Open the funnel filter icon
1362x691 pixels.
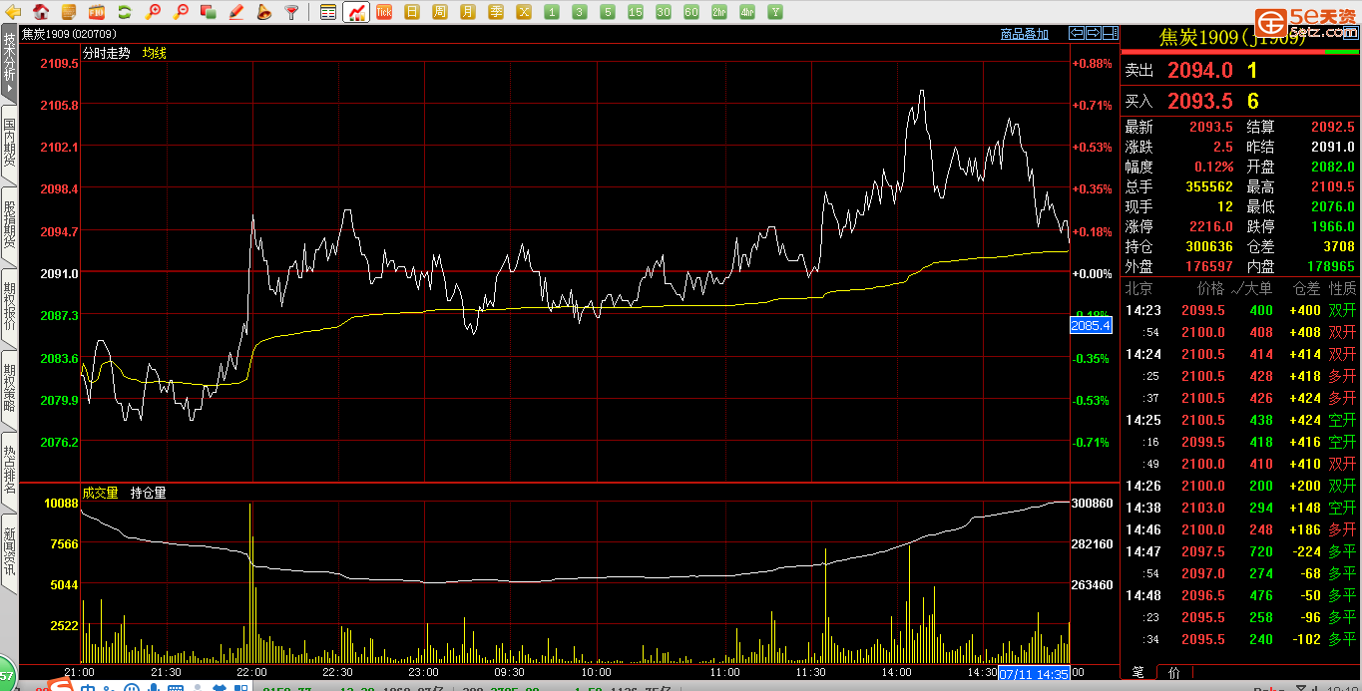click(x=291, y=12)
